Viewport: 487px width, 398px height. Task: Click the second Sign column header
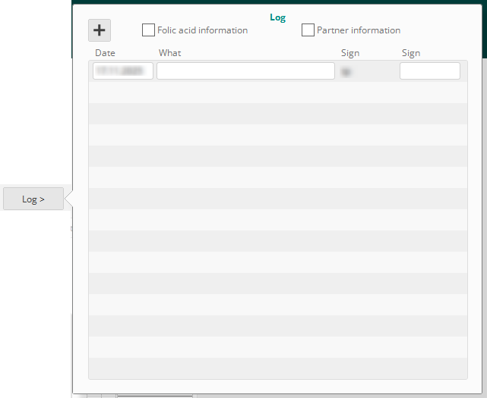point(411,53)
